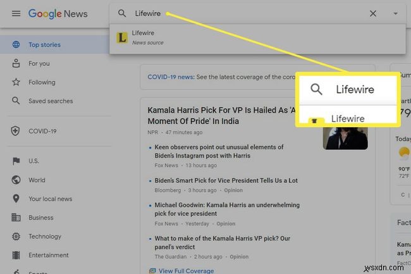Select the Lifewire News source suggestion

pos(257,38)
